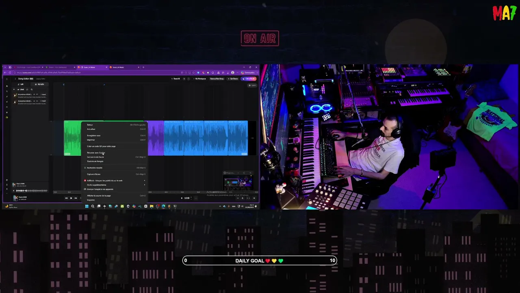Open Suno sidebar Search icon
This screenshot has width=520, height=293.
[6, 91]
